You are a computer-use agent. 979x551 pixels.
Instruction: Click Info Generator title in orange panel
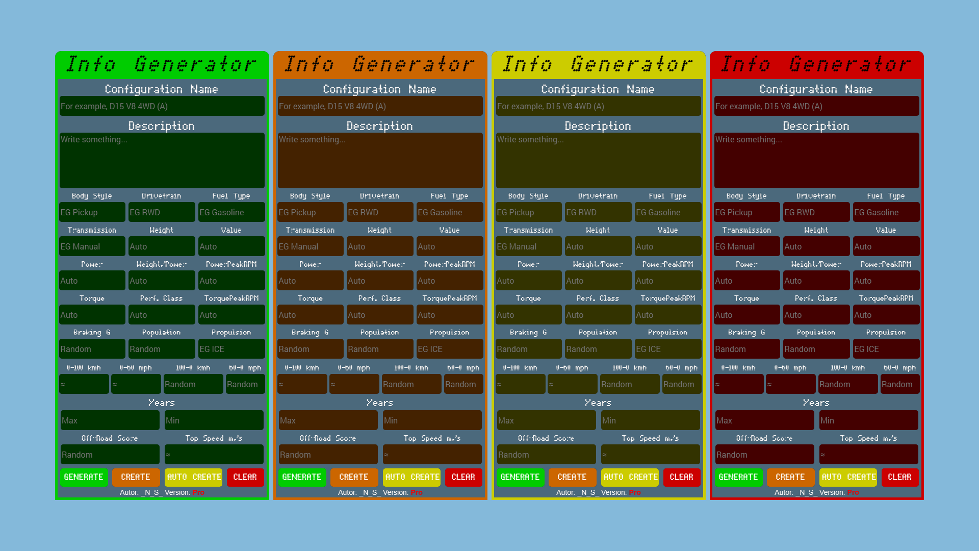(380, 64)
